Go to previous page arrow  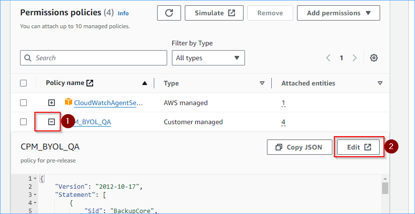tap(328, 58)
